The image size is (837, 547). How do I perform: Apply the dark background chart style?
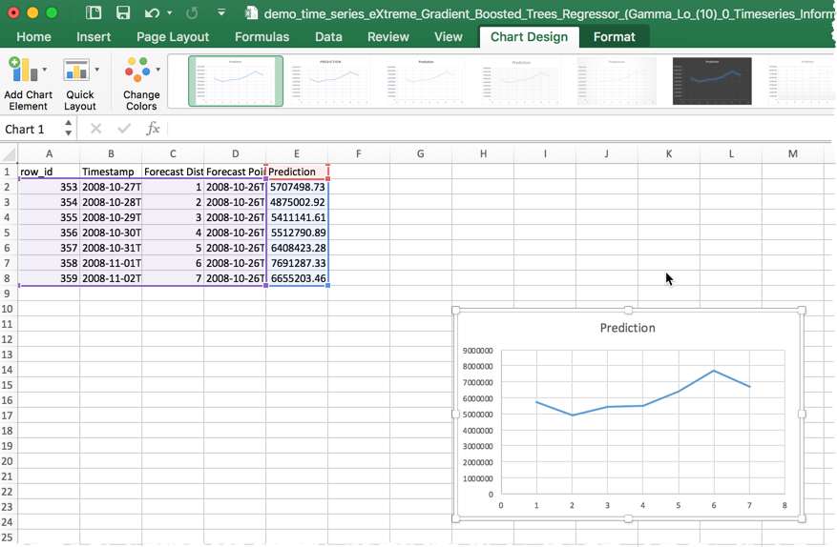[712, 80]
